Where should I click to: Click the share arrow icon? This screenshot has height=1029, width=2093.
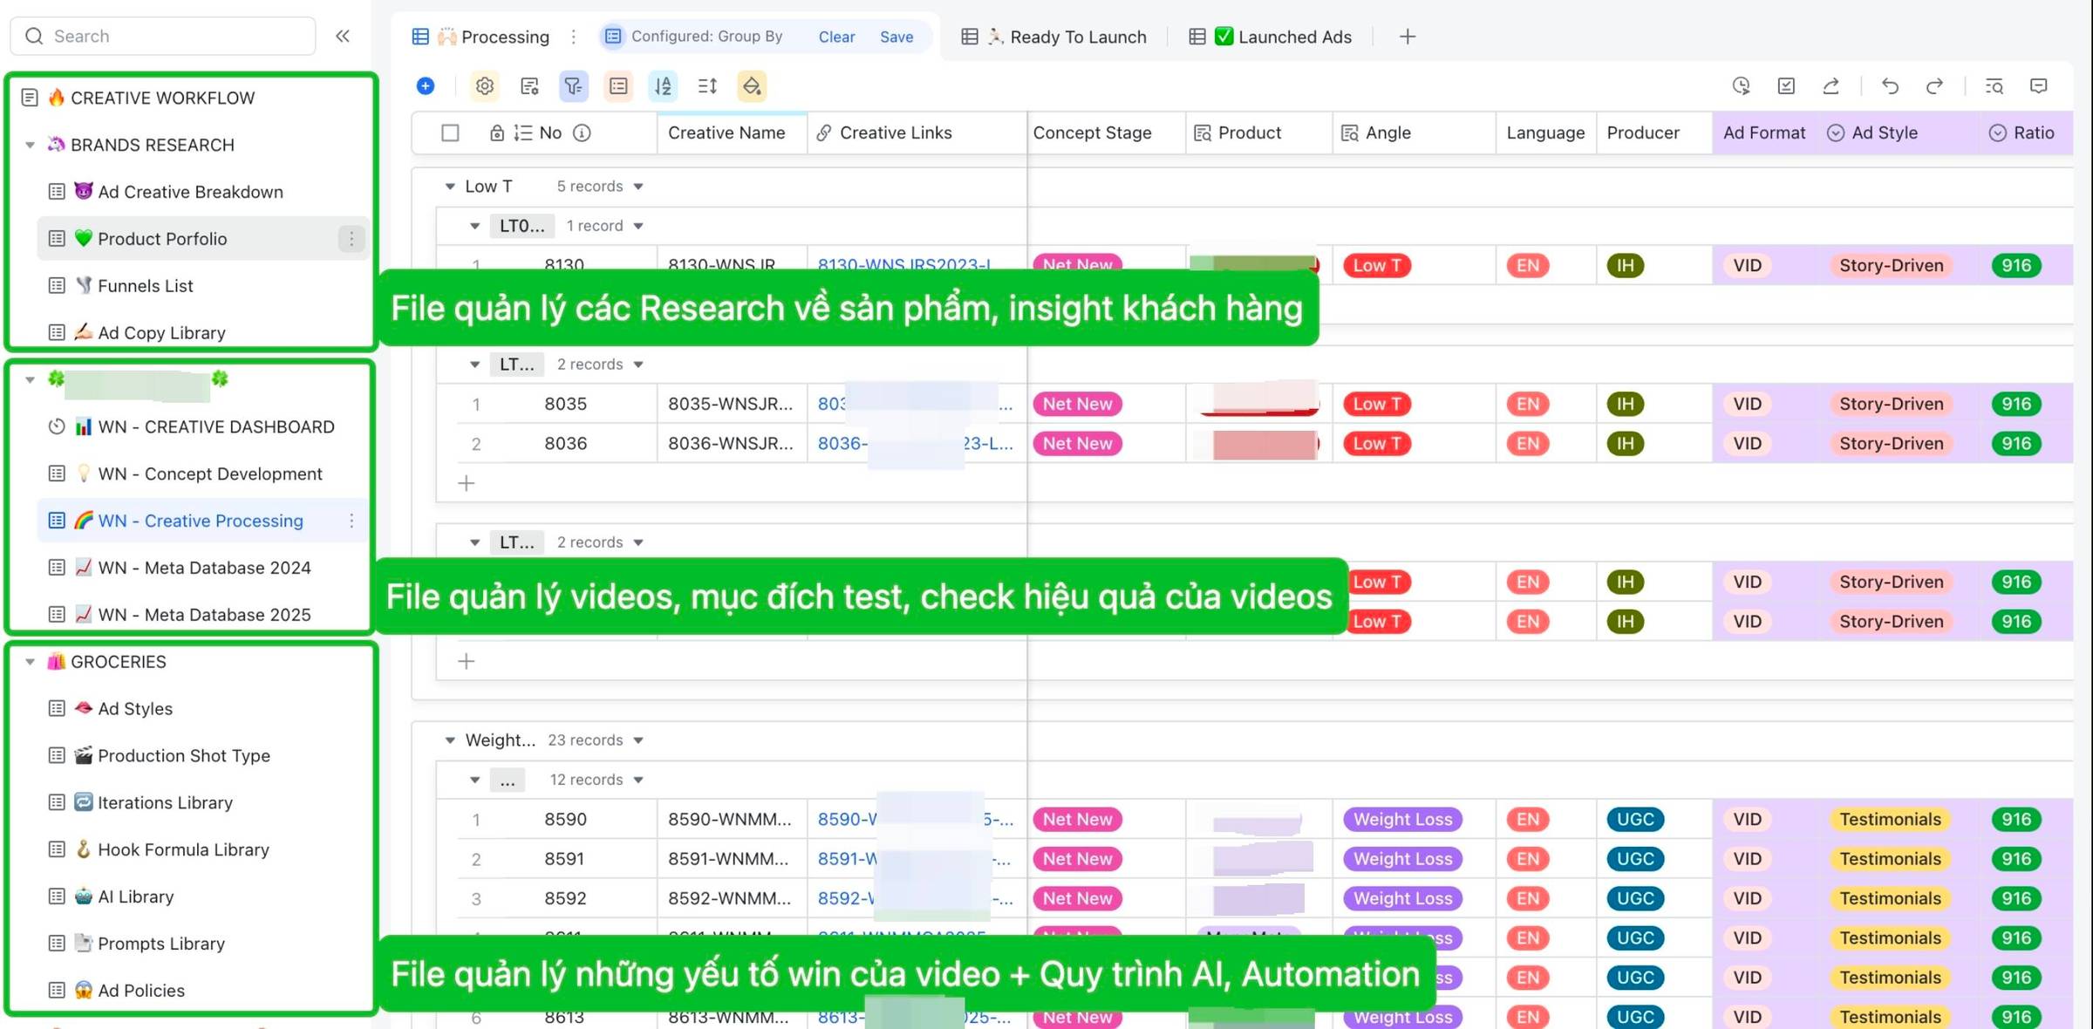1831,85
